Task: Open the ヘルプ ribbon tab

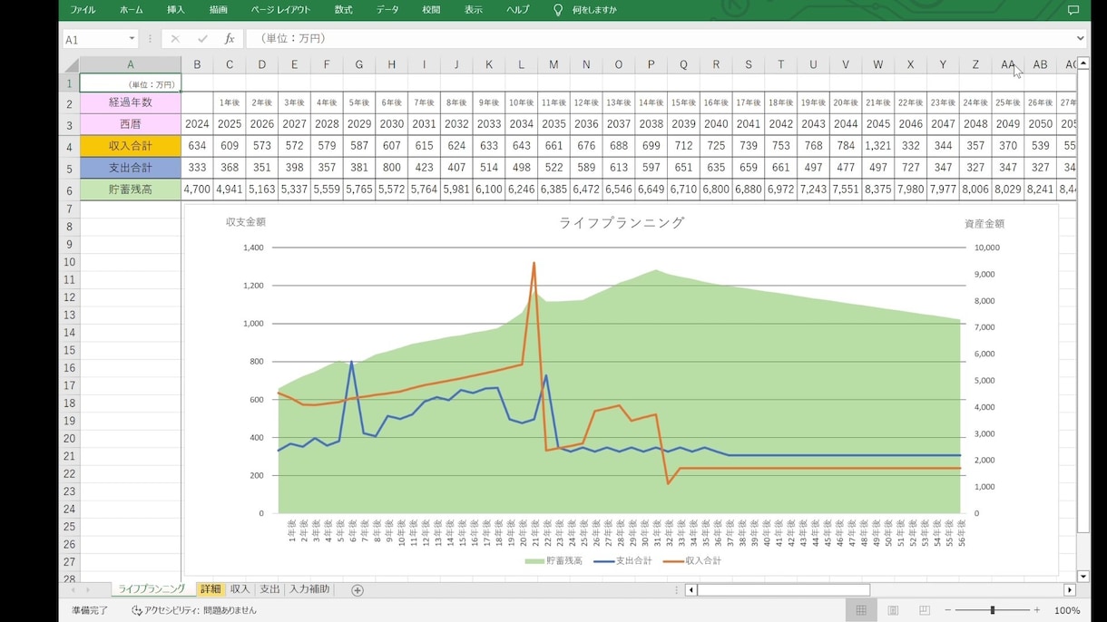Action: tap(517, 10)
